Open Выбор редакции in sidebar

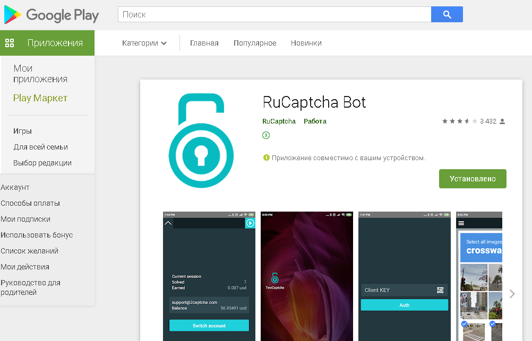coord(42,163)
